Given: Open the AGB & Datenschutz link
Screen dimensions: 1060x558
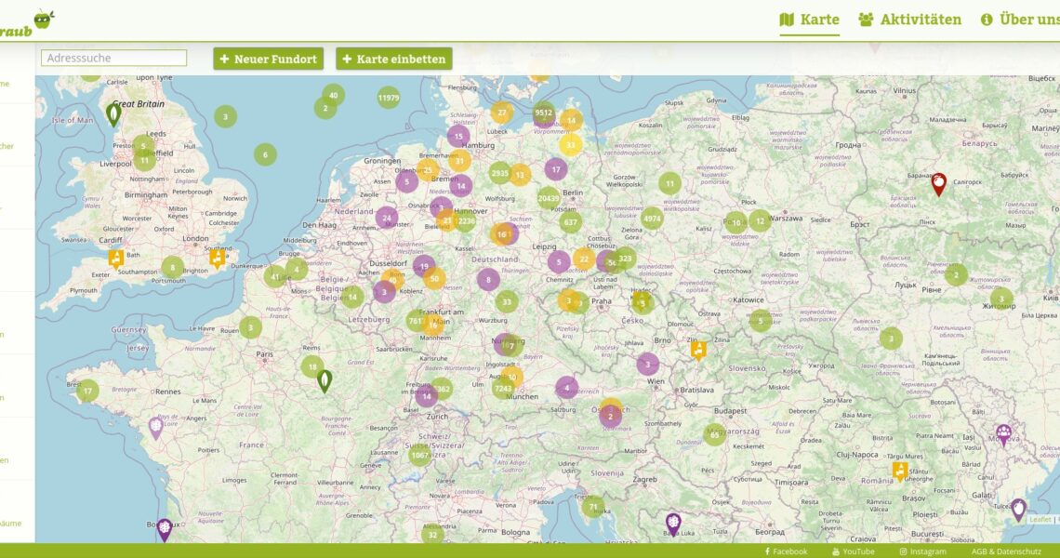Looking at the screenshot, I should pos(1003,551).
